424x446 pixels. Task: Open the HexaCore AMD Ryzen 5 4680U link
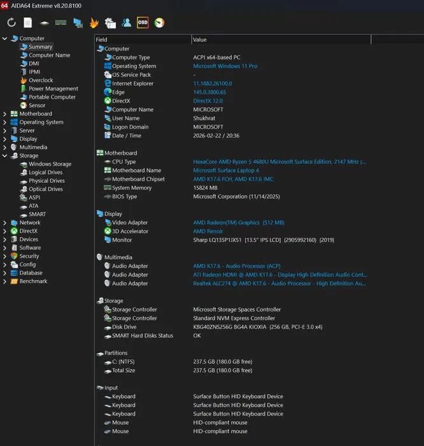[279, 162]
